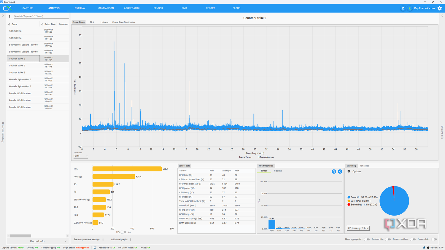Screen dimensions: 445x250
Task: Open the settings gear in the header
Action: pos(440,8)
